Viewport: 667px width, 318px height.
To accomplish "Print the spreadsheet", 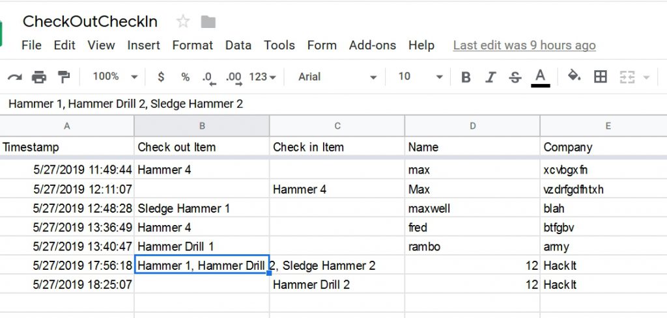I will coord(39,77).
